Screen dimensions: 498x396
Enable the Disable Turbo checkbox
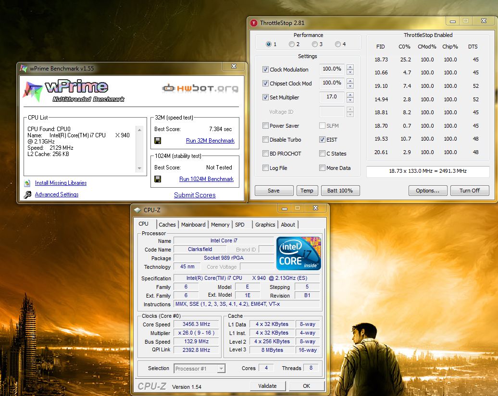point(265,140)
